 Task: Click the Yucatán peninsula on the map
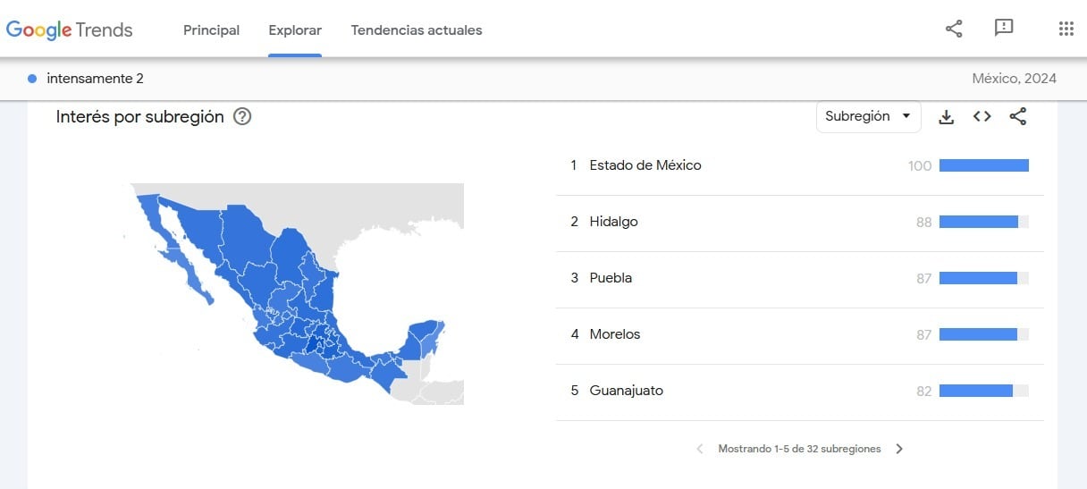[426, 338]
